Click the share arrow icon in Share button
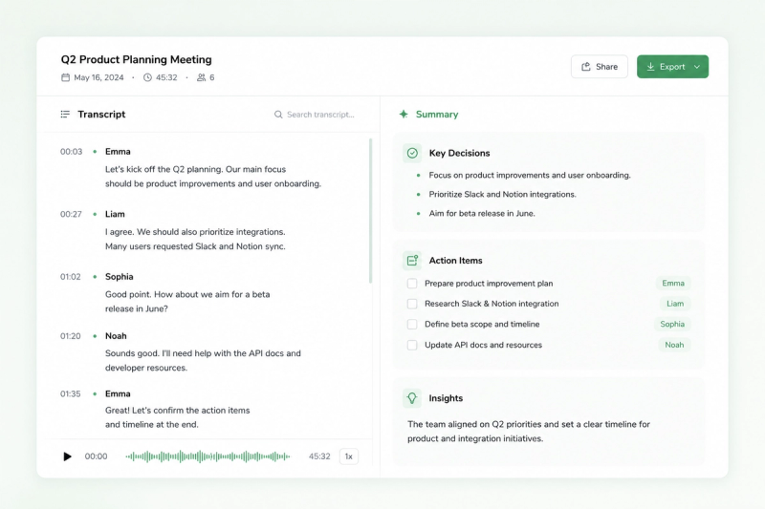 (x=586, y=67)
